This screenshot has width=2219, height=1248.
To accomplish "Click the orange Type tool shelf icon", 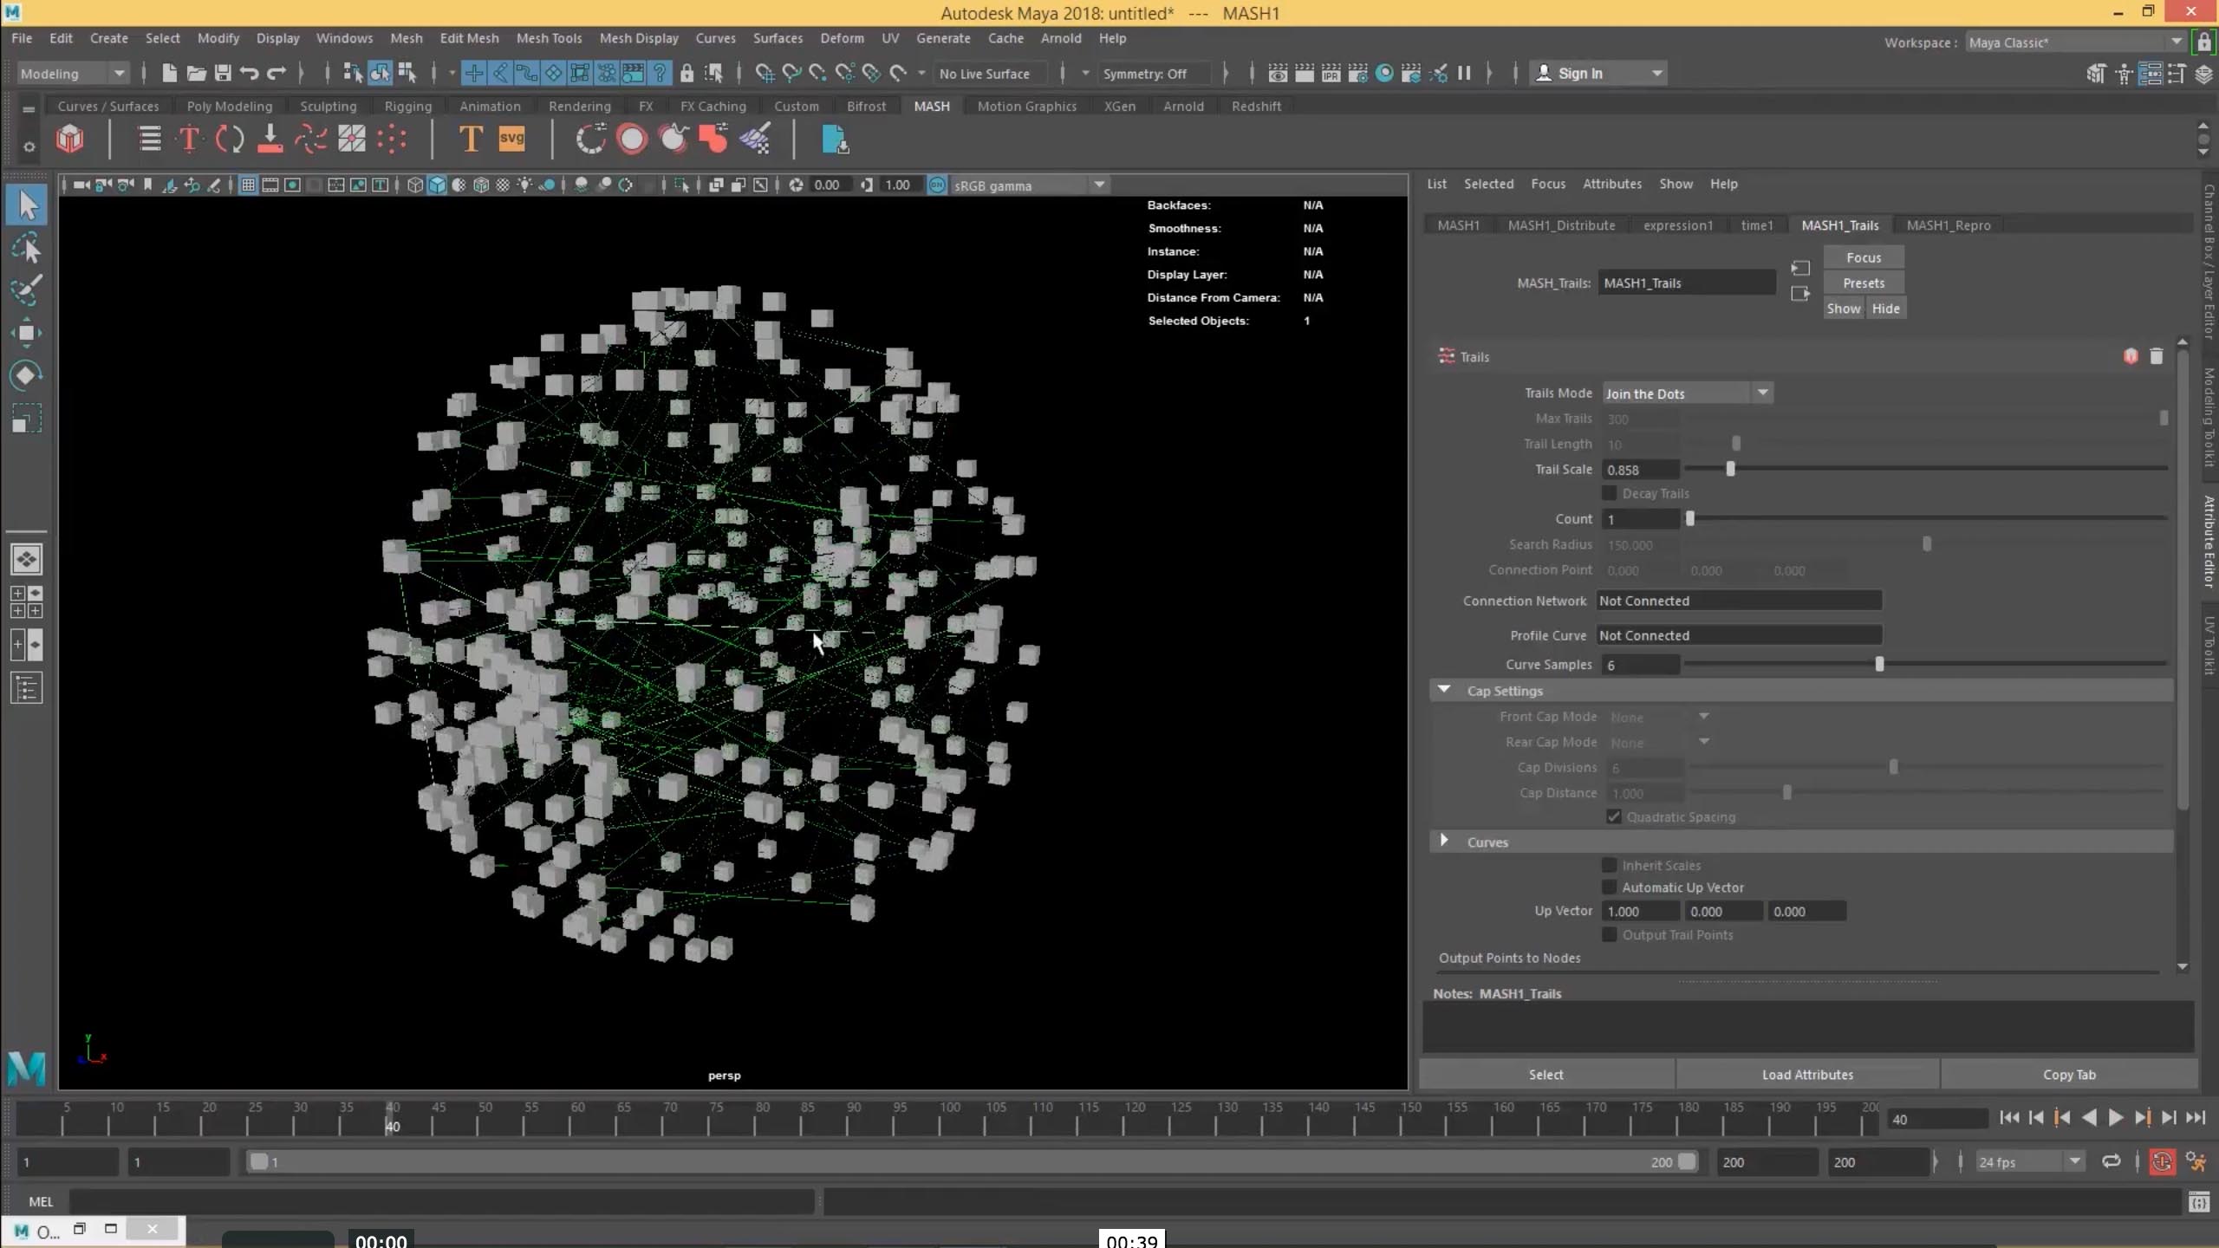I will (x=470, y=139).
